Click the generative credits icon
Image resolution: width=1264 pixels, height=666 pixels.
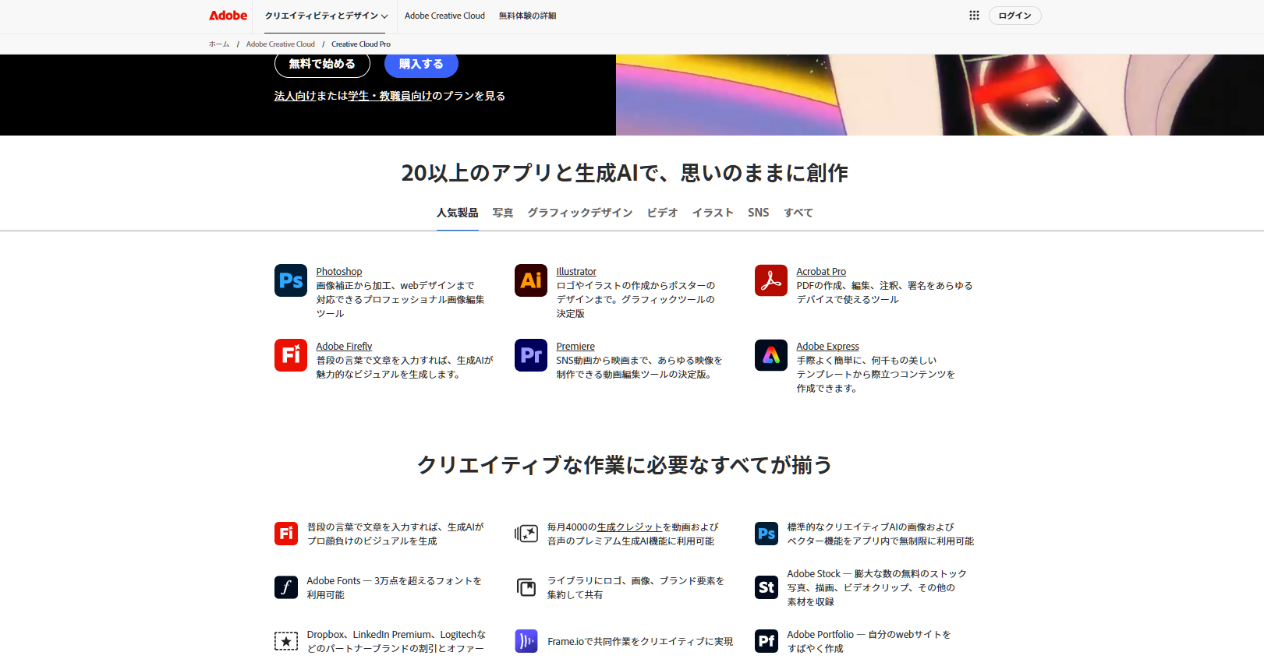(x=526, y=534)
